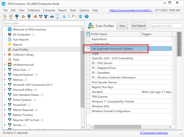Screen dimensions: 184x137
Task: Select the Reboot Timeline tree item
Action: (23, 115)
